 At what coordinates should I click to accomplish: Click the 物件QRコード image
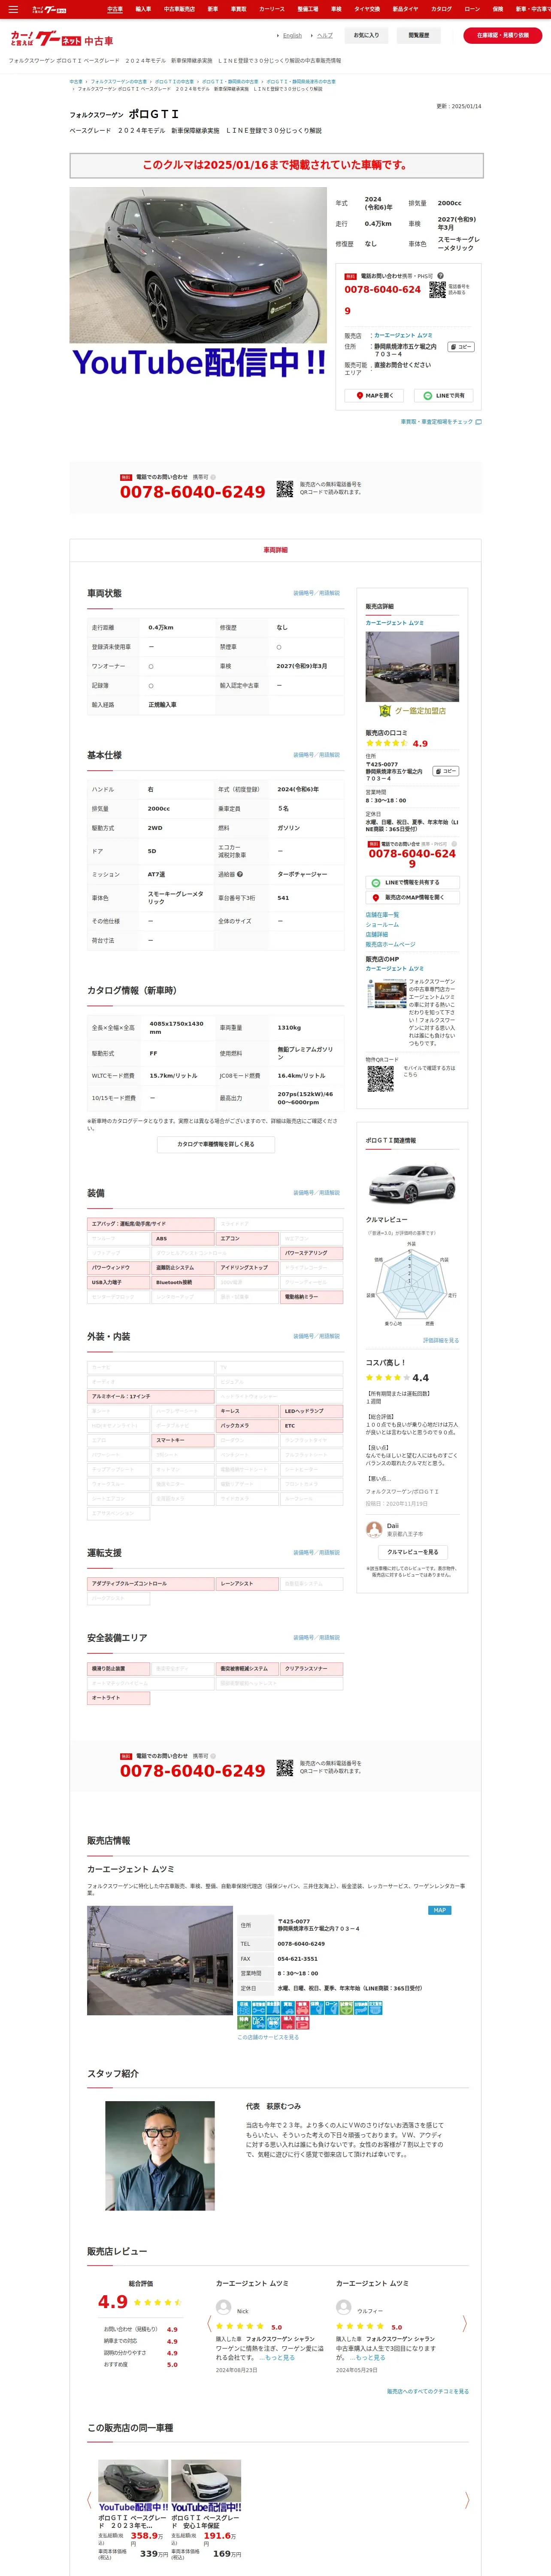click(380, 1078)
